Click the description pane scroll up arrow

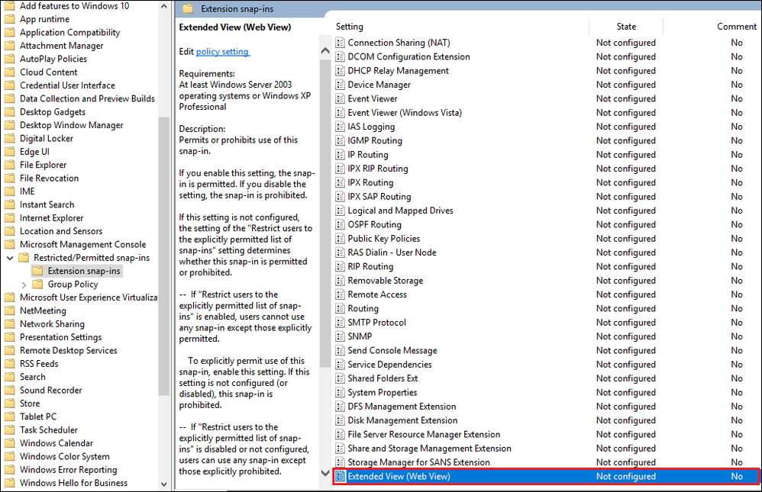(325, 50)
